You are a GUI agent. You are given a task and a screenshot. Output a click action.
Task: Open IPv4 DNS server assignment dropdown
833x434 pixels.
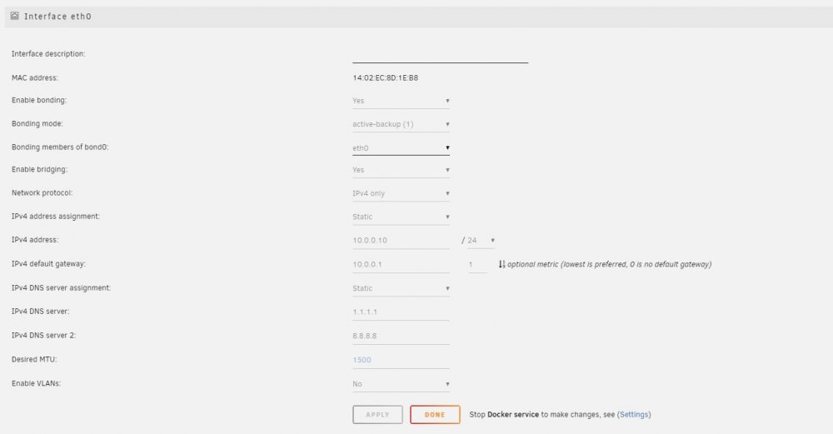point(401,288)
